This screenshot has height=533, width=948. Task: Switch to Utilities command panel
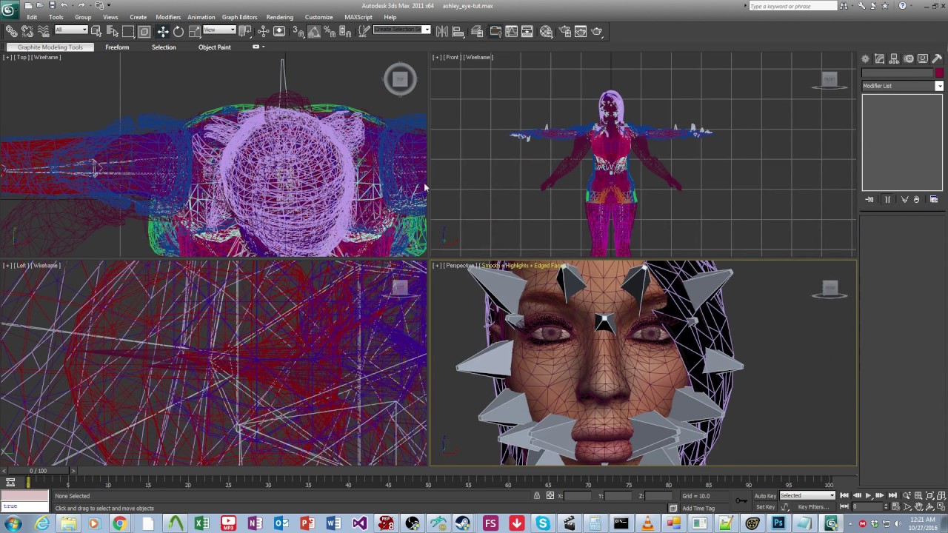937,58
